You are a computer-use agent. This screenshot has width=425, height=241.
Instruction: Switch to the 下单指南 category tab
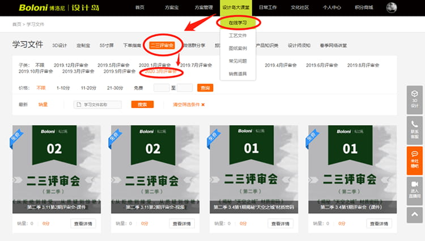tap(132, 45)
